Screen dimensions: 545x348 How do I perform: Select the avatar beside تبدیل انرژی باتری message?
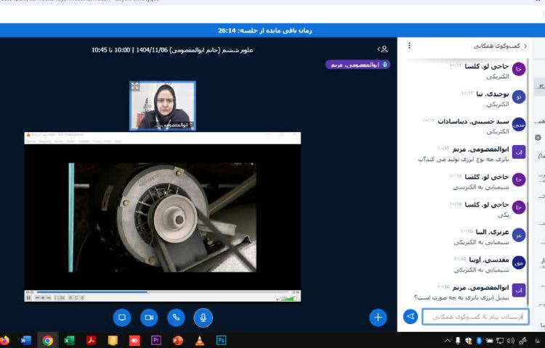click(519, 291)
